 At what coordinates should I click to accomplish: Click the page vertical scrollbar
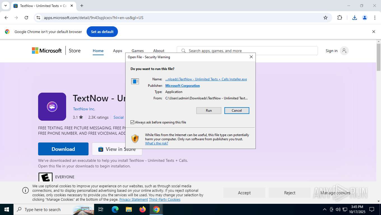[378, 57]
